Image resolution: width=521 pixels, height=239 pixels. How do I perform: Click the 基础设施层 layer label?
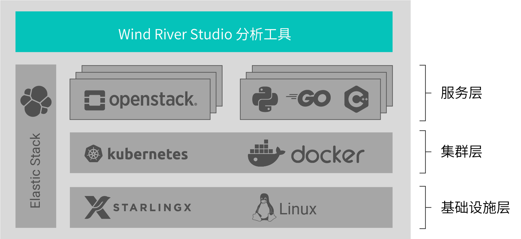click(x=475, y=207)
